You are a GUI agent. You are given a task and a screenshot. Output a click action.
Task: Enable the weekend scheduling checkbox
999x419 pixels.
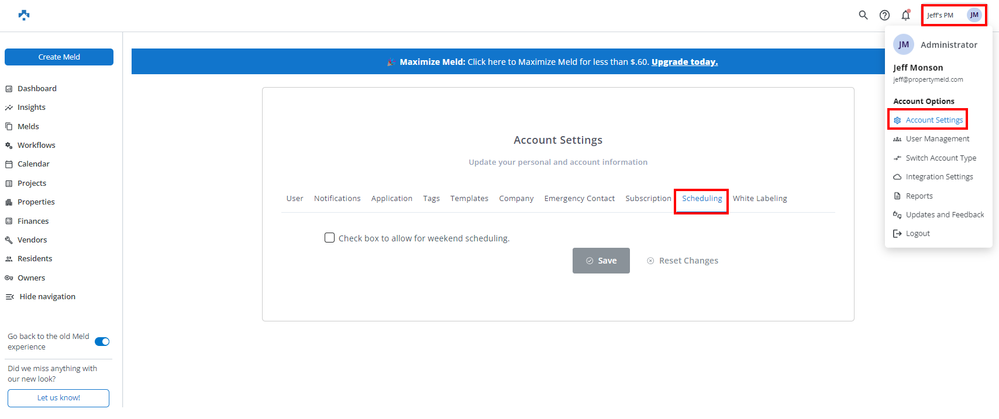[x=330, y=238]
